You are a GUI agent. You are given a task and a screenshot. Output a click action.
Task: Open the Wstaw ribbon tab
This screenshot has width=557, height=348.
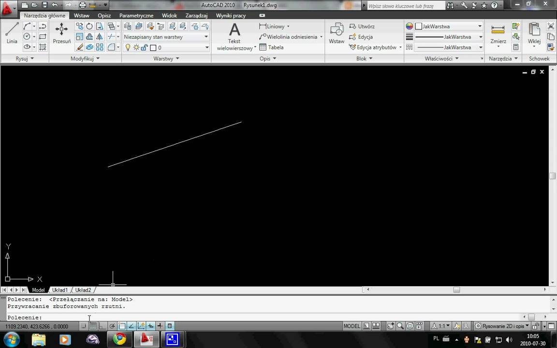pyautogui.click(x=81, y=15)
